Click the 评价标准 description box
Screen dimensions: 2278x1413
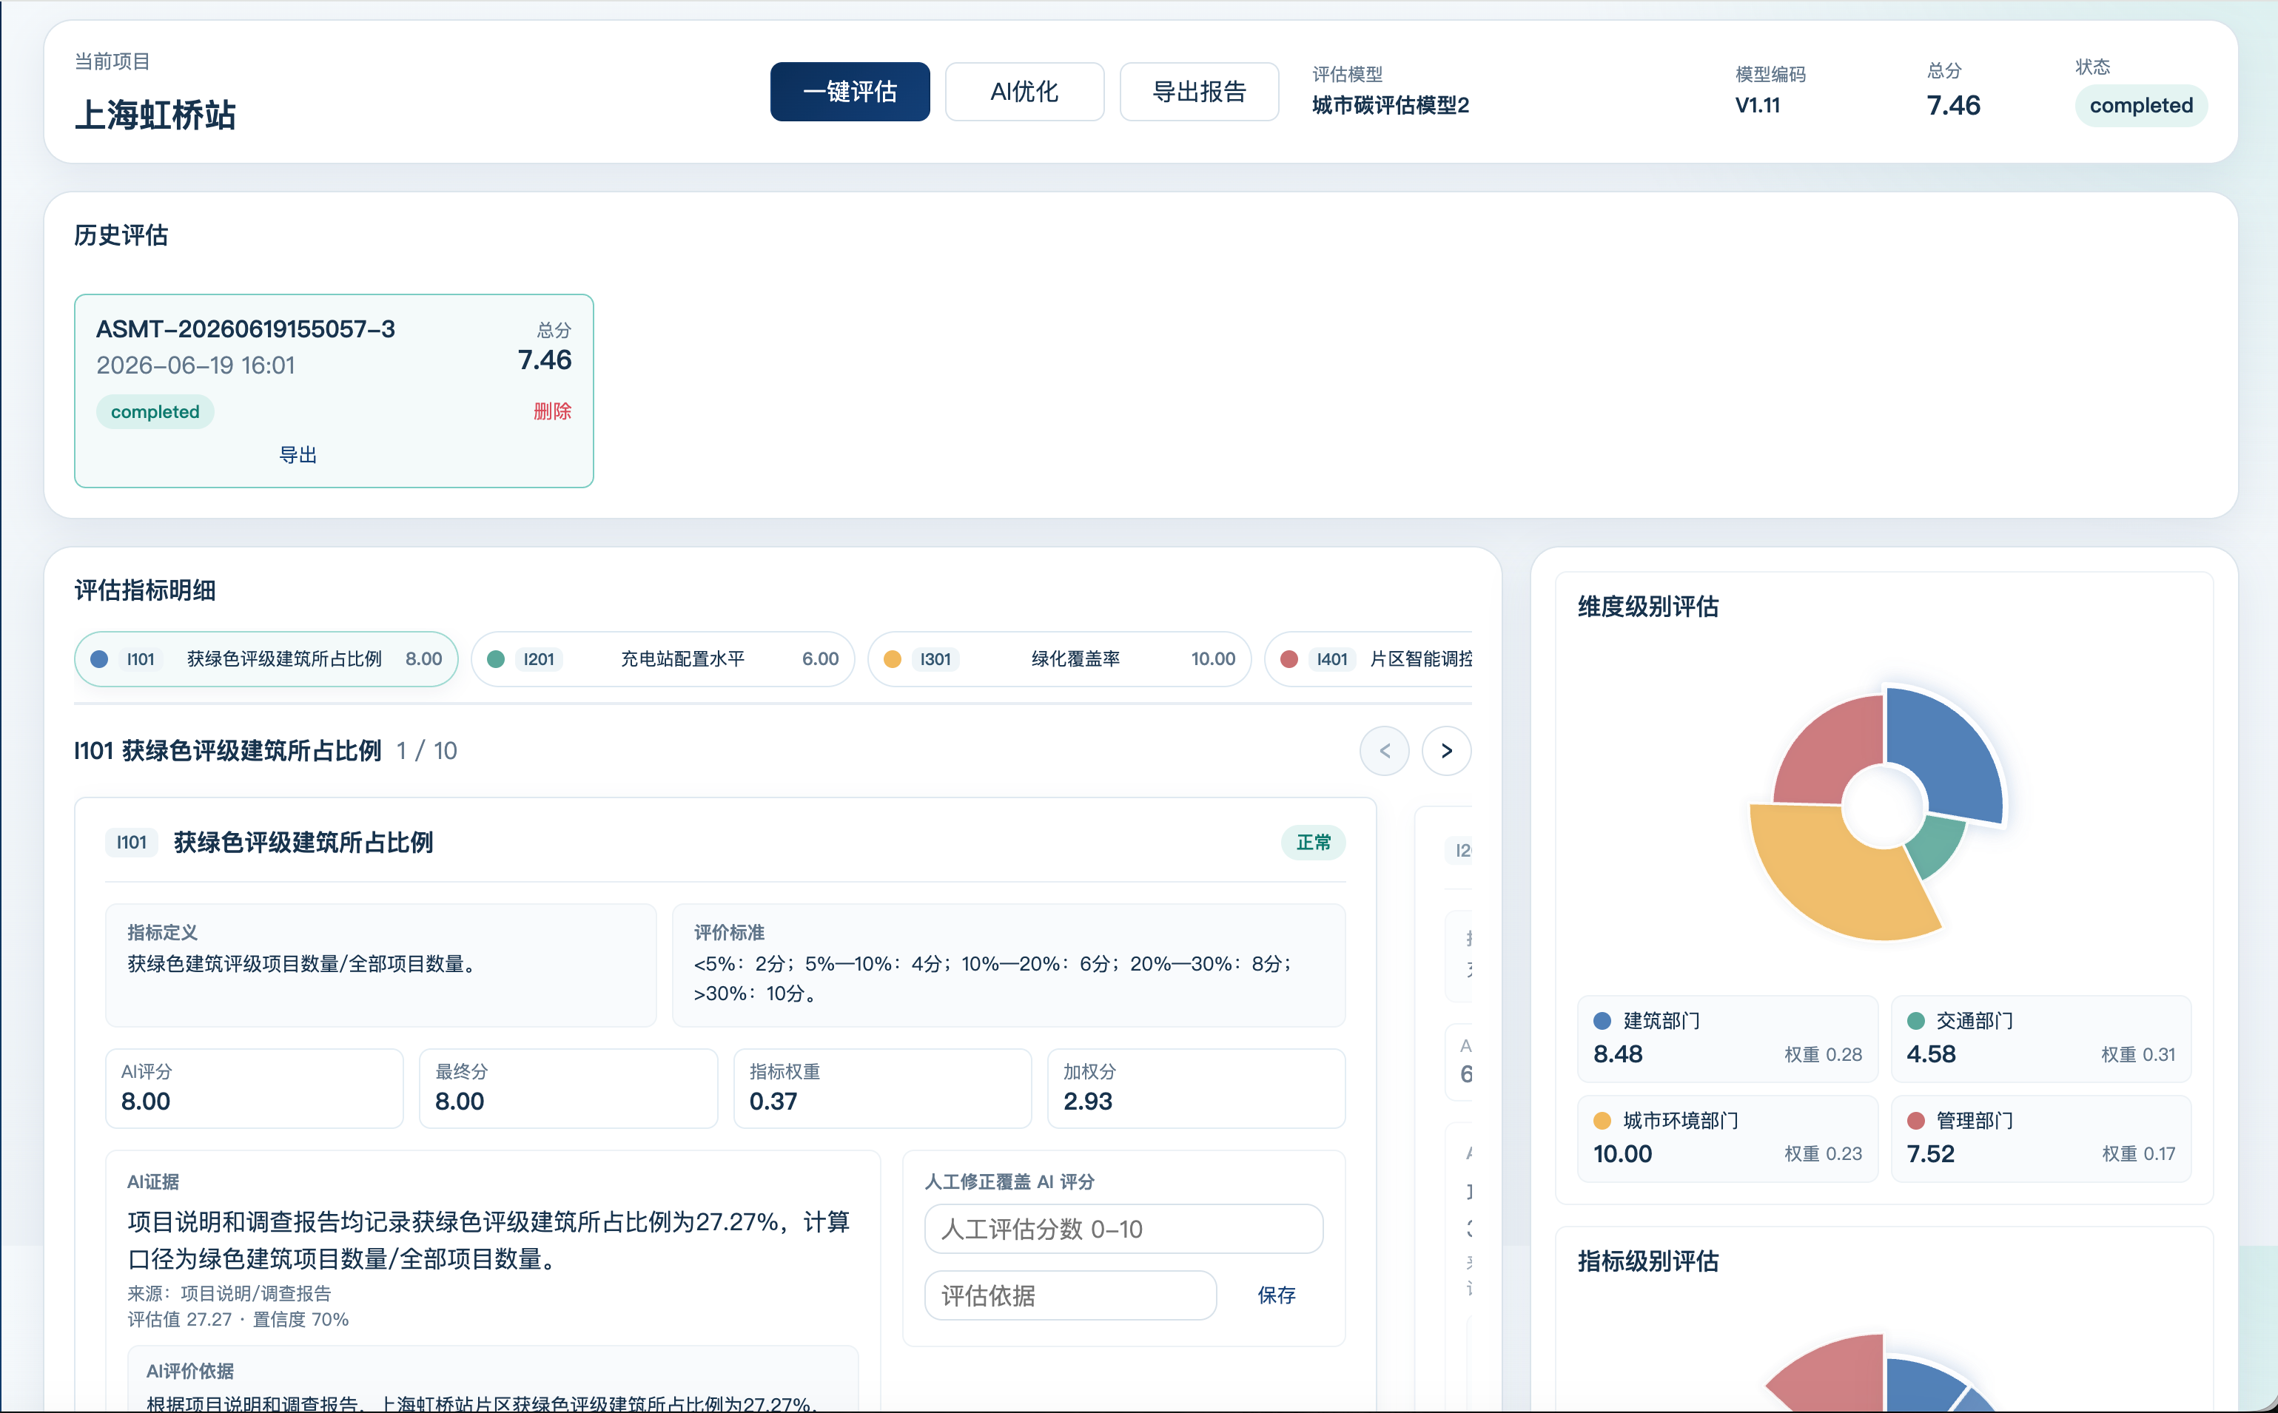[1009, 965]
